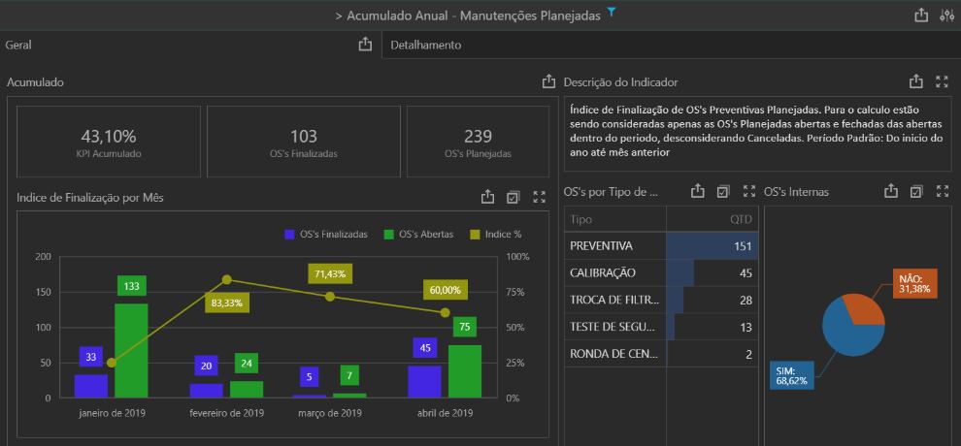Maximize the Descrição do Indicador panel
Viewport: 961px width, 446px height.
941,82
